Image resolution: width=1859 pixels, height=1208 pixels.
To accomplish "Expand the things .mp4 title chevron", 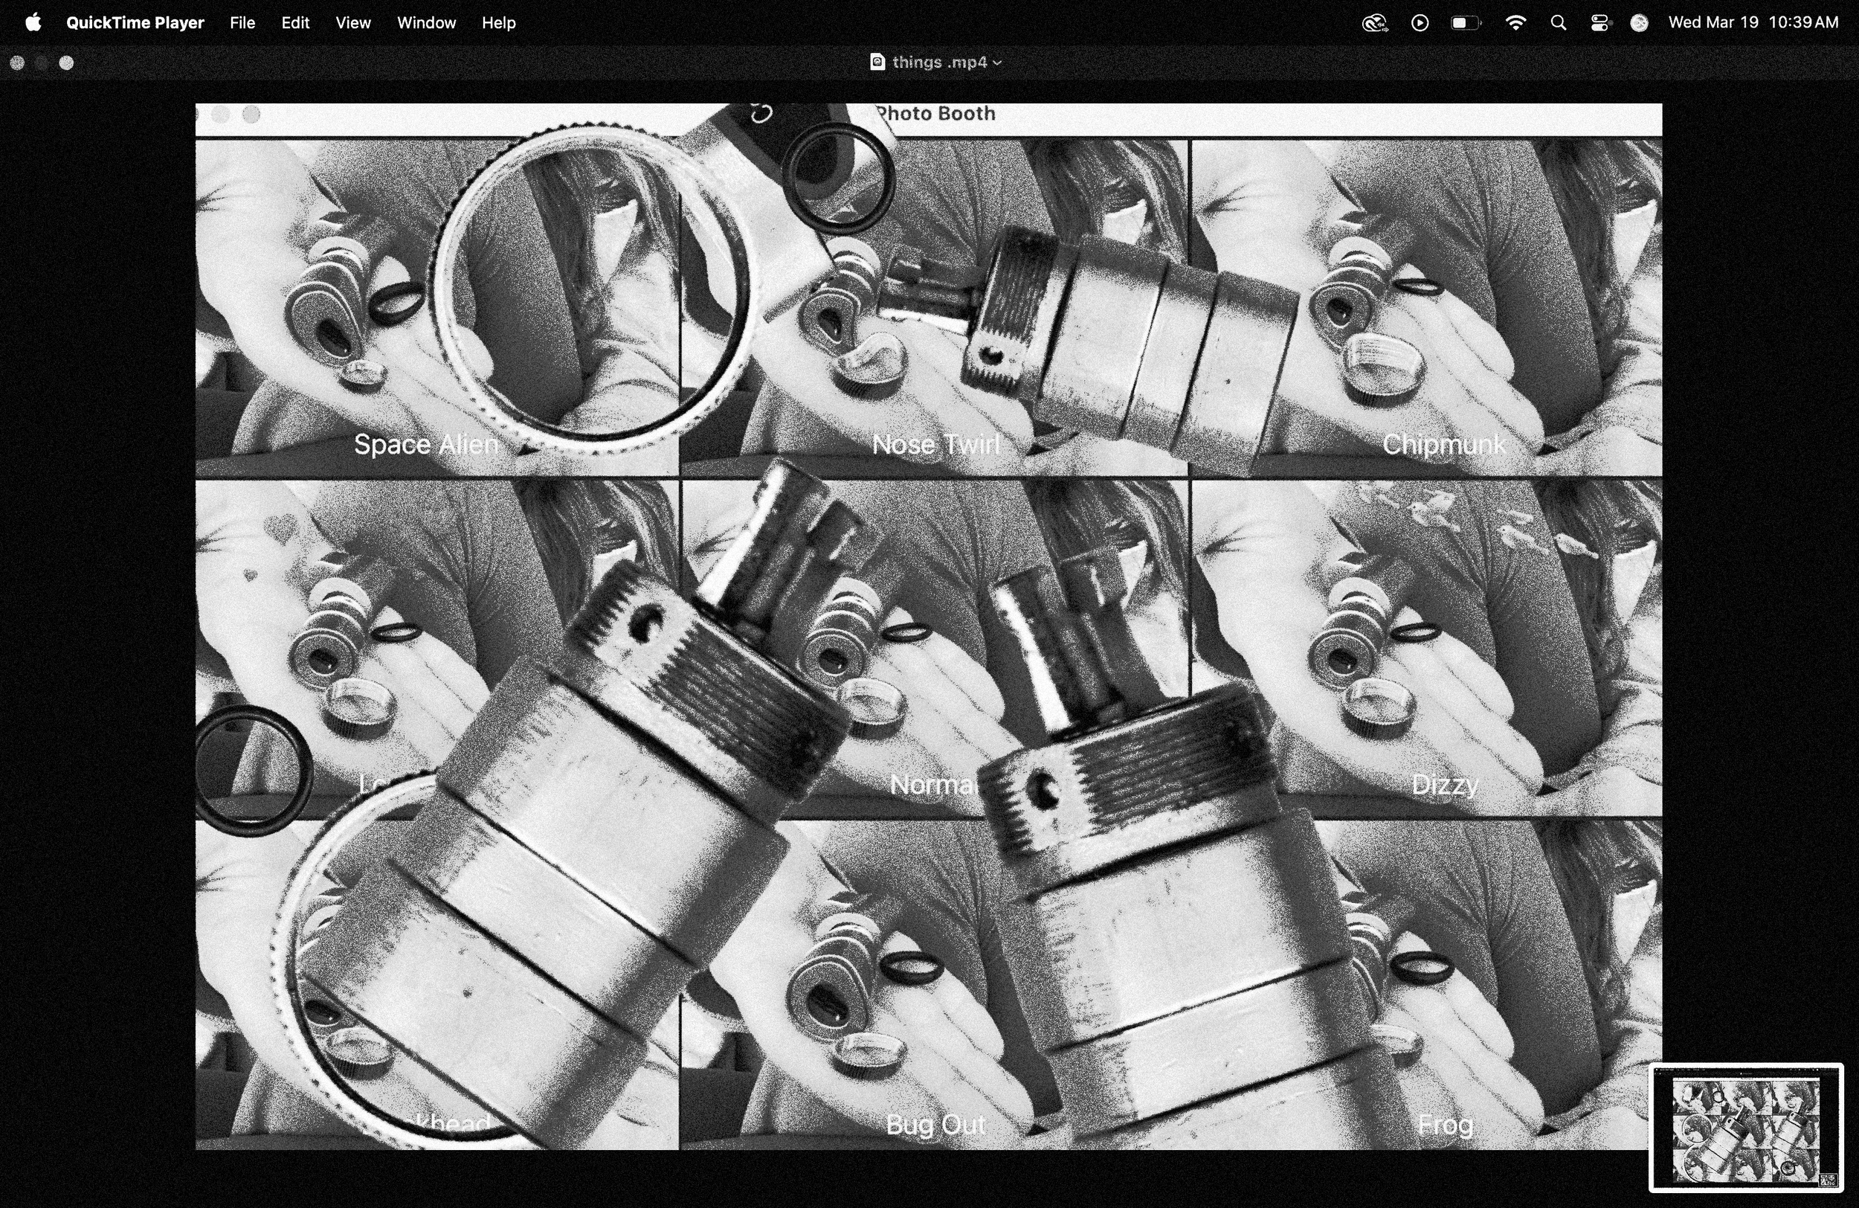I will [x=997, y=62].
